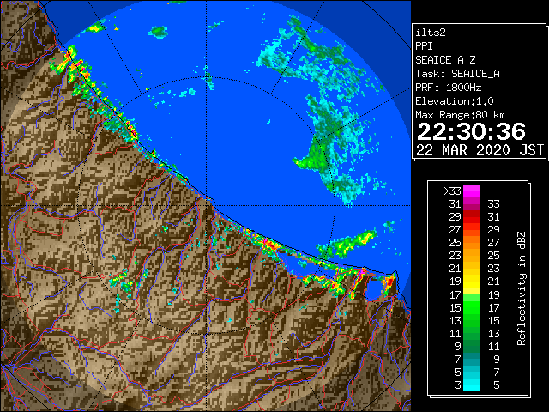Click the 'SEAICE_A_Z' product name
The width and height of the screenshot is (549, 412).
pyautogui.click(x=445, y=60)
